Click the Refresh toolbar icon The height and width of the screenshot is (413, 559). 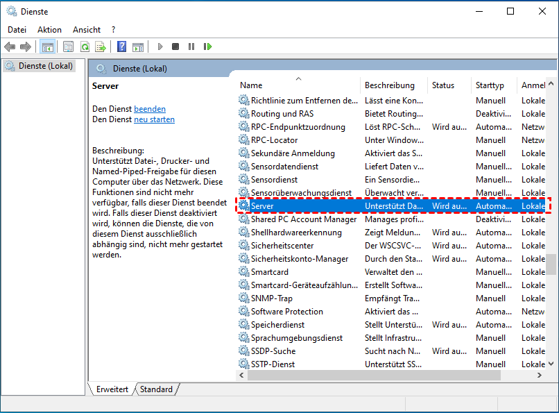85,47
